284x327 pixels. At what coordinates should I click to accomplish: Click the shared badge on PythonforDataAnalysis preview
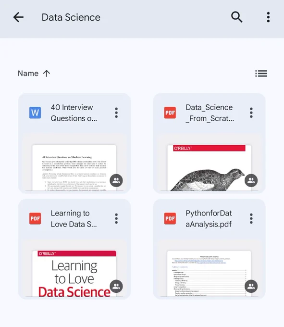(251, 286)
